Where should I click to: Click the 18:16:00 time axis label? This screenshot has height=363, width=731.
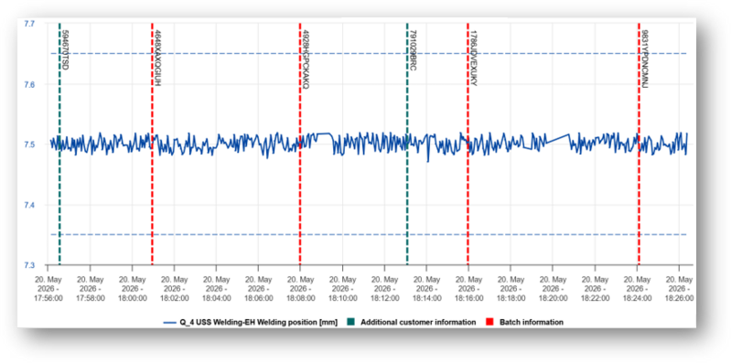[x=468, y=289]
